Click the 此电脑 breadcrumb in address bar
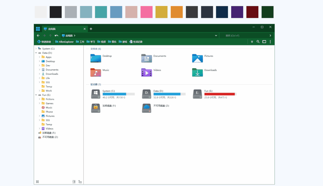This screenshot has width=323, height=186. pyautogui.click(x=69, y=36)
